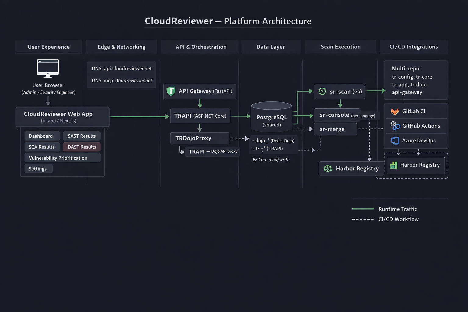
Task: Open the SAST Results module
Action: pos(82,136)
